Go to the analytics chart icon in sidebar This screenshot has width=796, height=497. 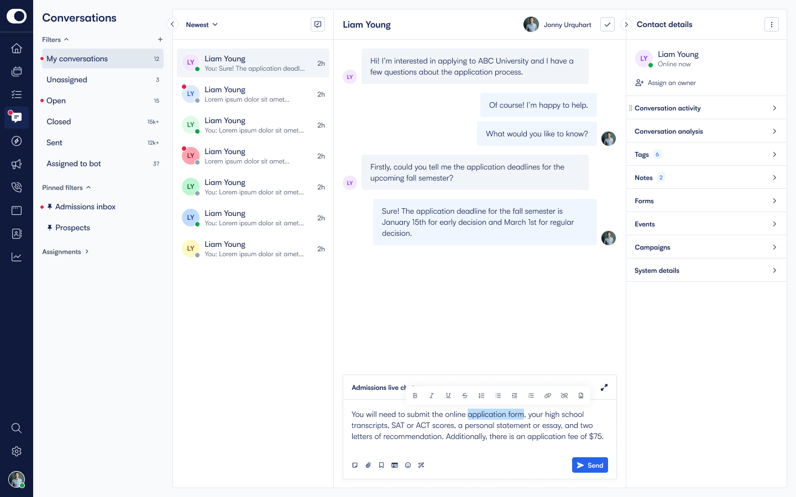17,257
